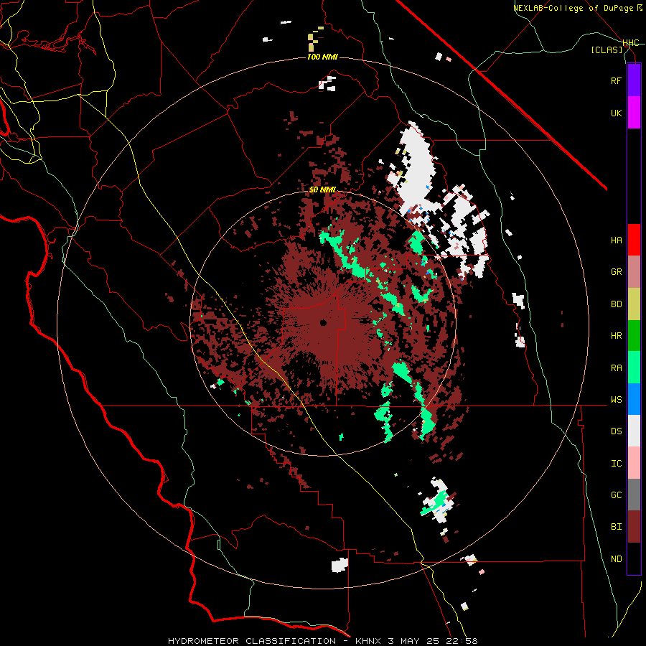This screenshot has width=646, height=646.
Task: Click the RF purple legend swatch
Action: (634, 80)
